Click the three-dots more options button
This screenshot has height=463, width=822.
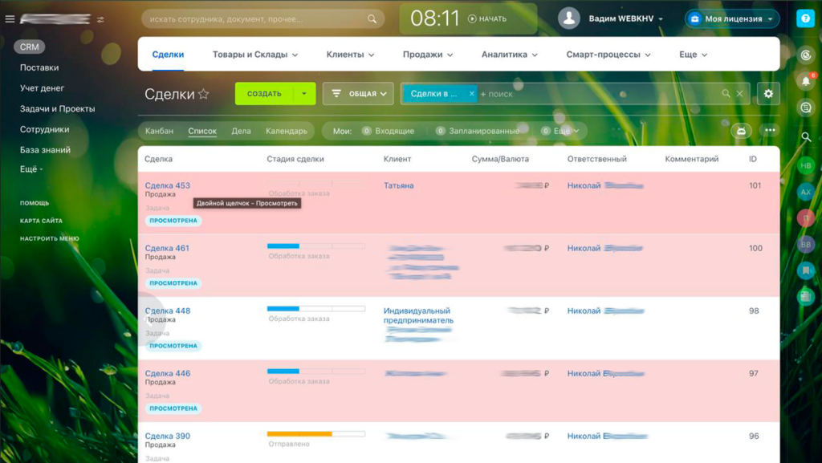tap(769, 131)
